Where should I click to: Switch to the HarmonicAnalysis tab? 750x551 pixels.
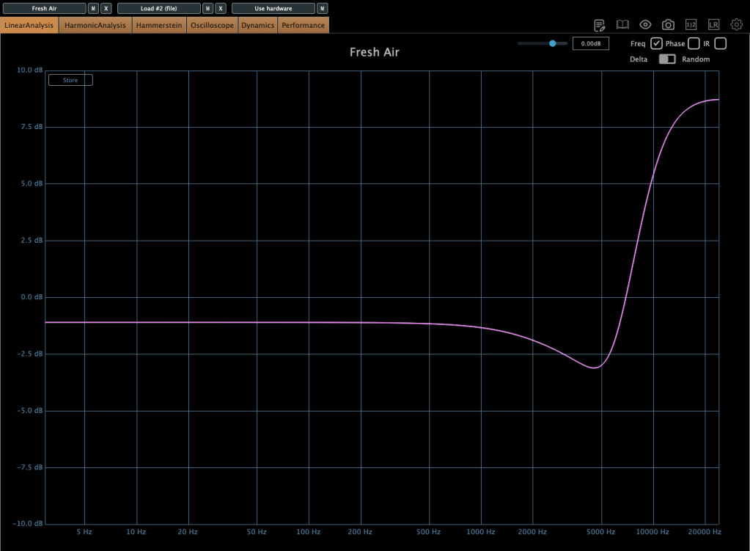point(95,25)
